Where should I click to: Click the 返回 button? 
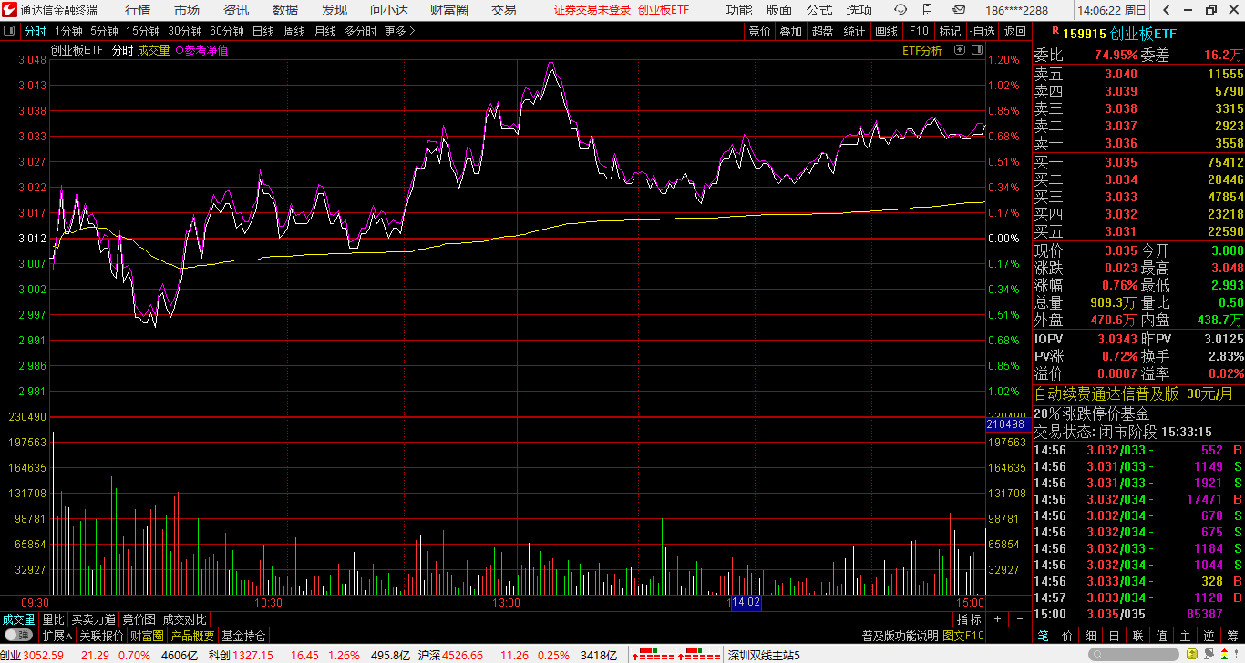click(x=1014, y=31)
